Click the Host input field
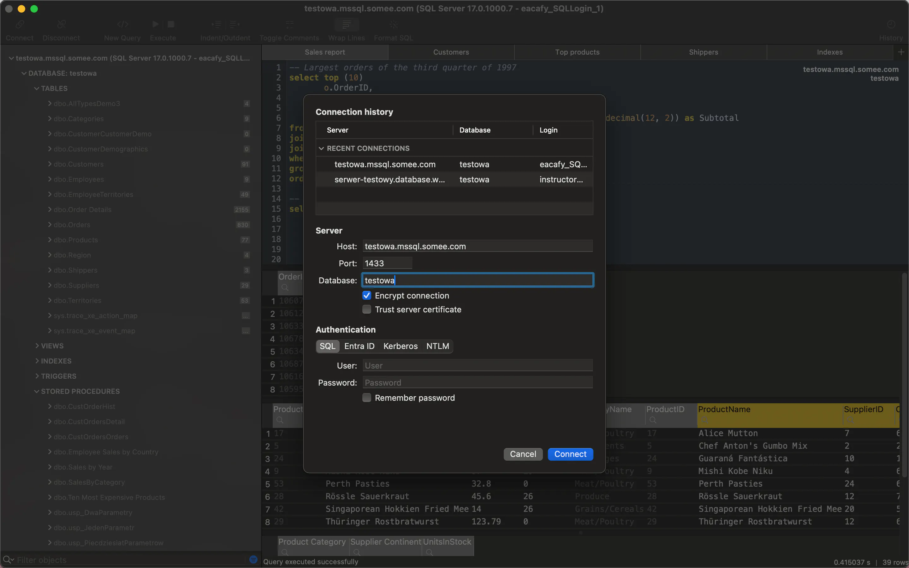909x568 pixels. point(478,246)
